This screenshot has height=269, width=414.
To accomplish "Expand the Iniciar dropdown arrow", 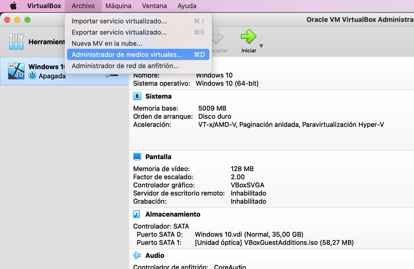I will (261, 46).
